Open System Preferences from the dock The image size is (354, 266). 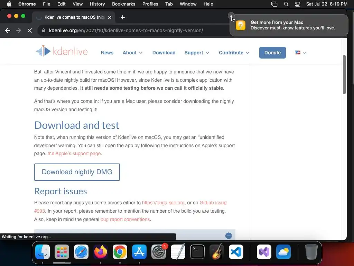pos(158,252)
